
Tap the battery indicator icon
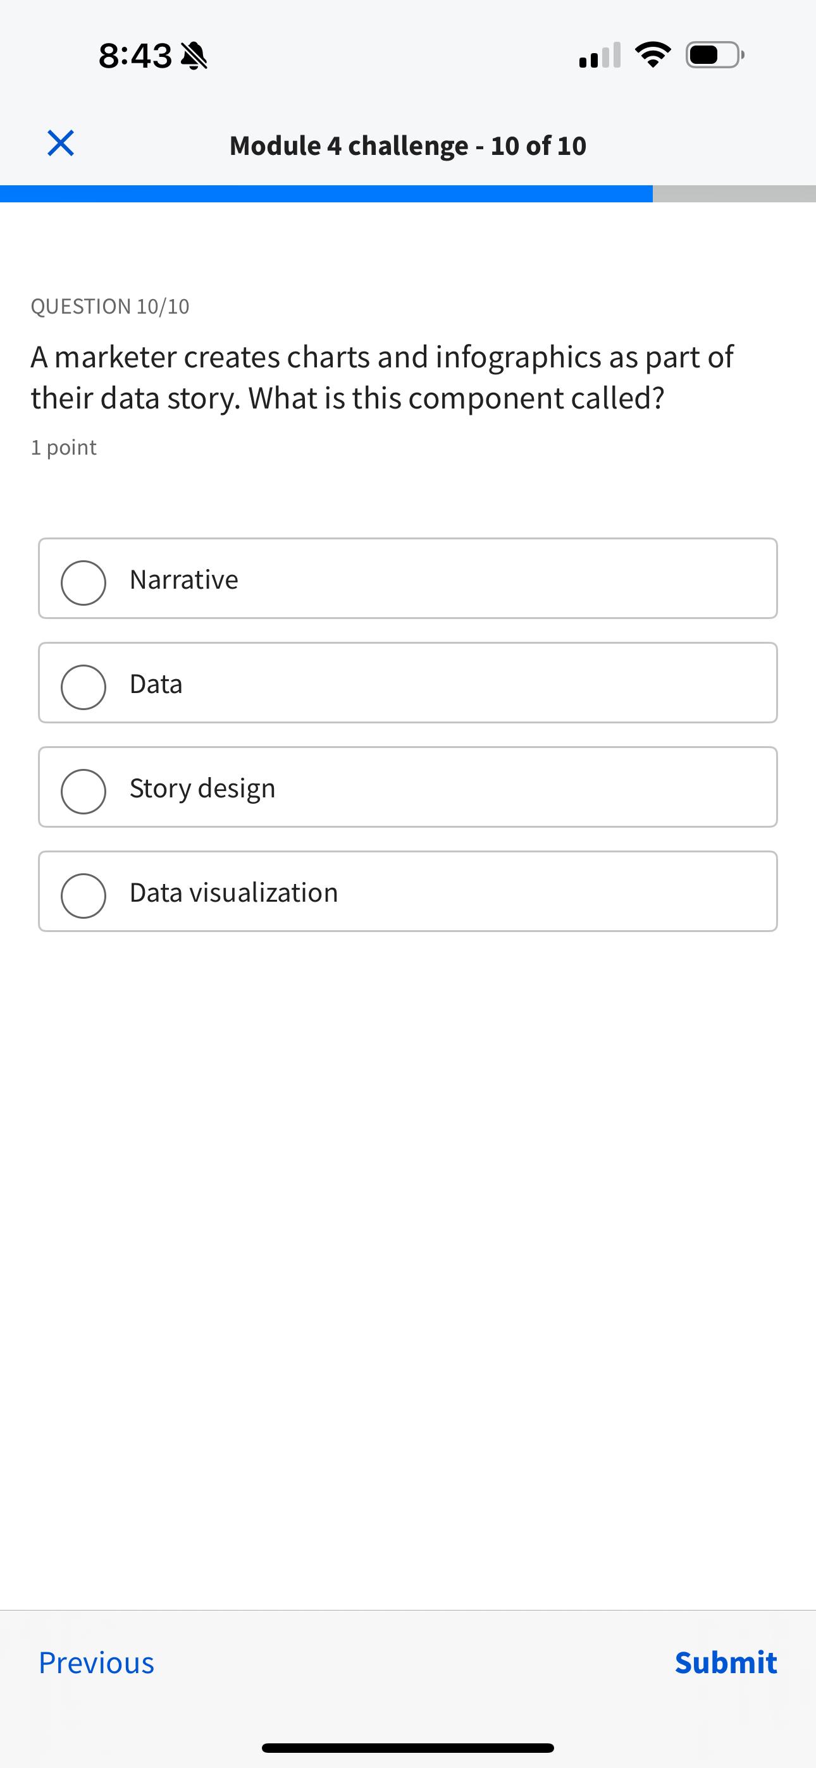tap(714, 55)
